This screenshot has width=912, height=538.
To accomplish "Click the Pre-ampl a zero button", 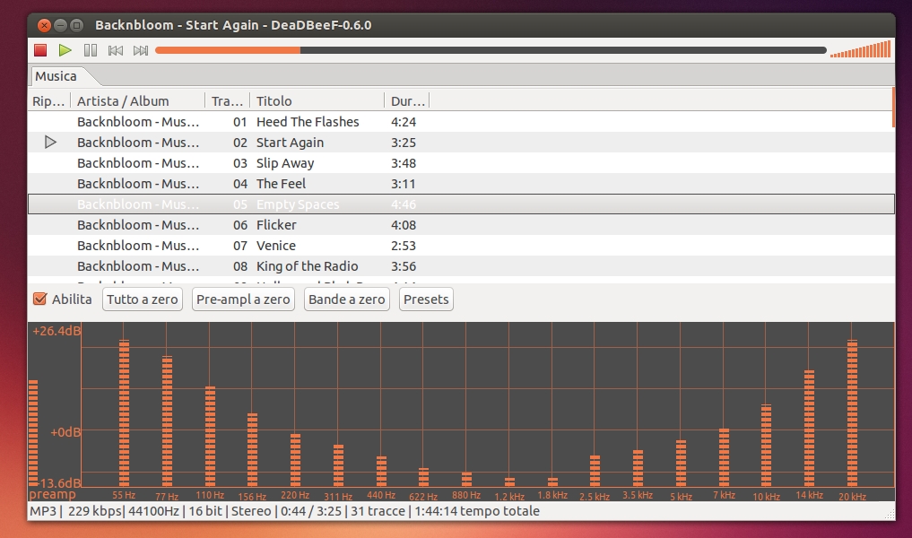I will (243, 299).
